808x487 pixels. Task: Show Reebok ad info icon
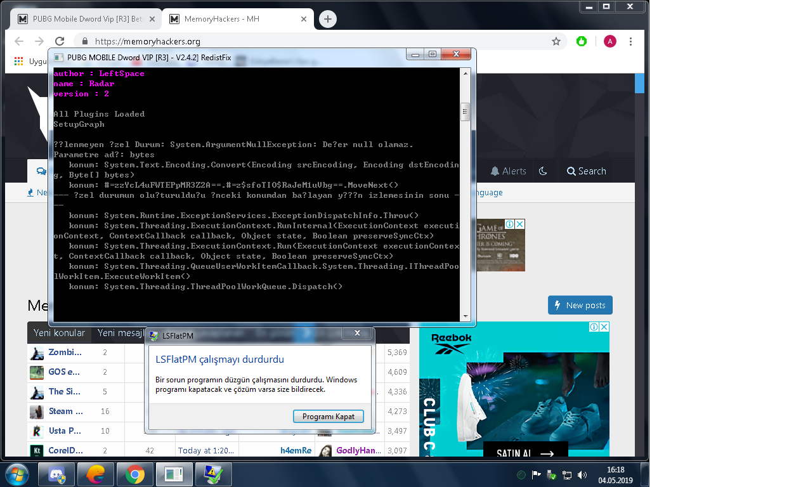point(594,327)
